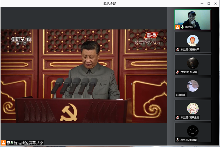
Task: Click the shared screen video area
Action: 84,76
